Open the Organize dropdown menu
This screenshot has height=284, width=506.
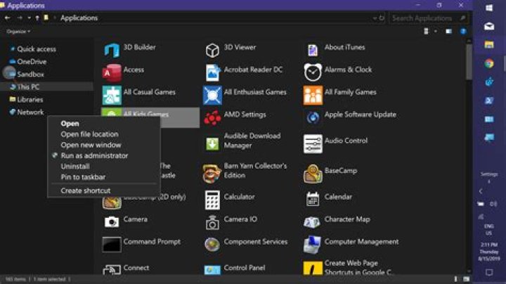(18, 32)
